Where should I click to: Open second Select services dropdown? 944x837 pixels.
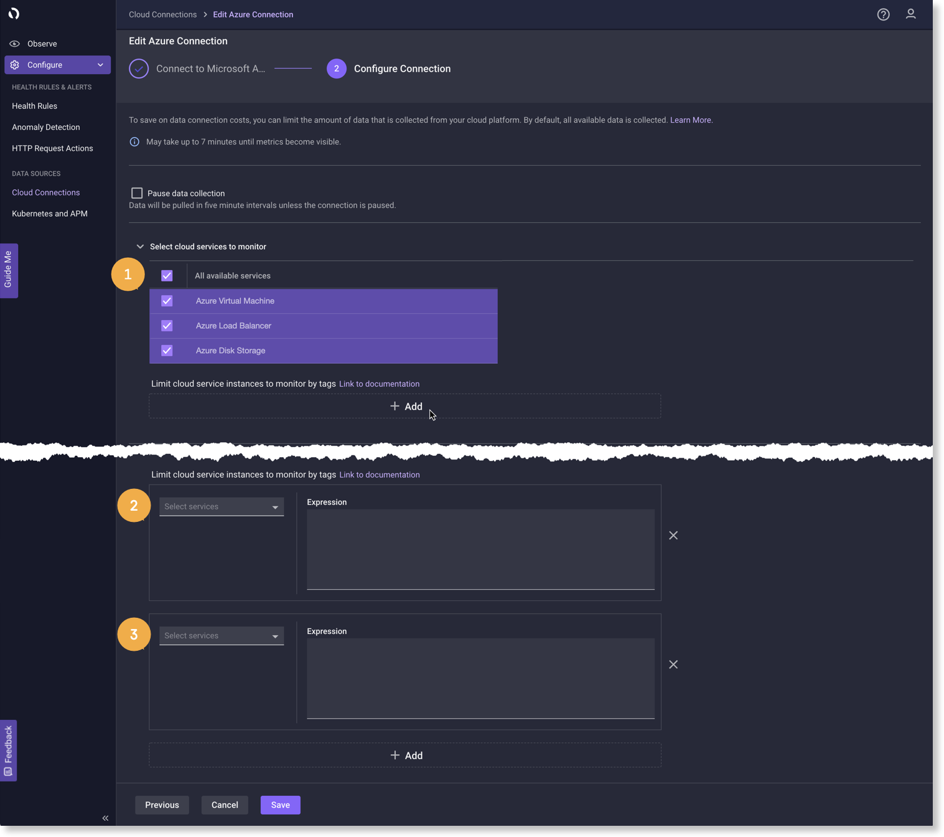tap(222, 636)
